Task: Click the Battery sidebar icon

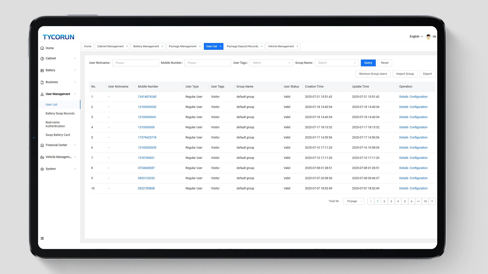Action: (x=42, y=70)
